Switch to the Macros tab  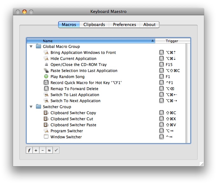click(x=69, y=24)
